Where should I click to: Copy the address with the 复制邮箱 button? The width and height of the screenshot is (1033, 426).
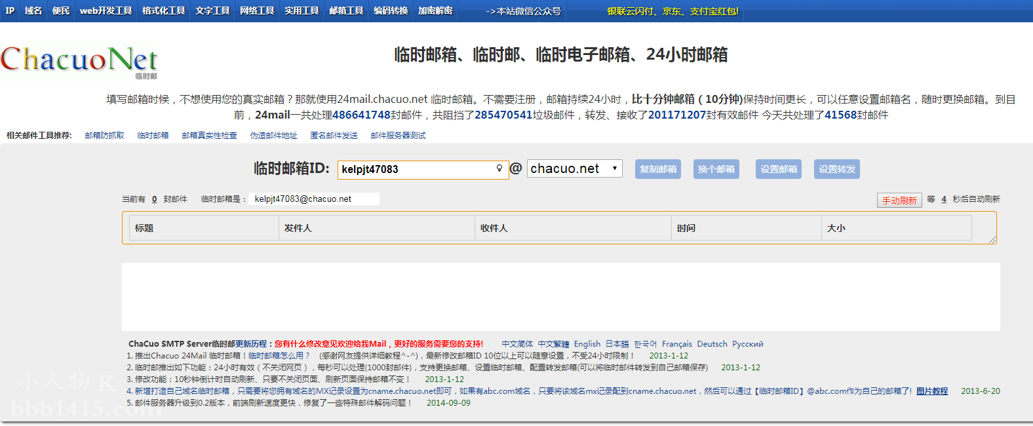coord(658,169)
